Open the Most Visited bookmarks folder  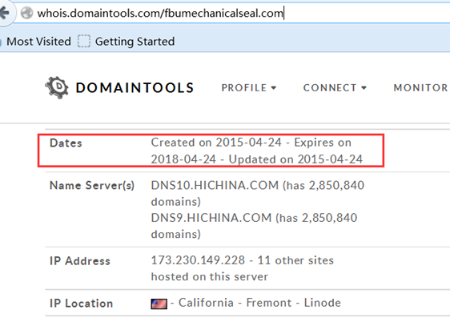[38, 42]
